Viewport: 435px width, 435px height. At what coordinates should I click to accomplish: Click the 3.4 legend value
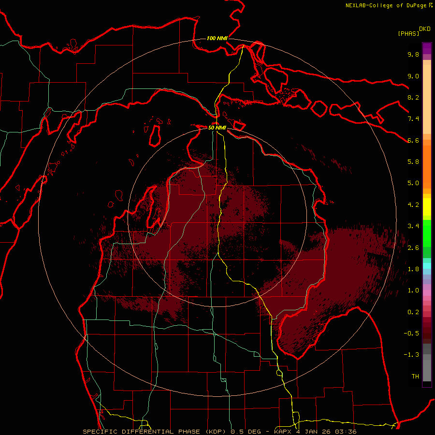click(413, 226)
